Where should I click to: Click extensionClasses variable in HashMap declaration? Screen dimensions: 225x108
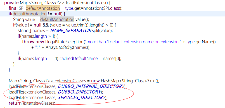pyautogui.click(x=70, y=81)
